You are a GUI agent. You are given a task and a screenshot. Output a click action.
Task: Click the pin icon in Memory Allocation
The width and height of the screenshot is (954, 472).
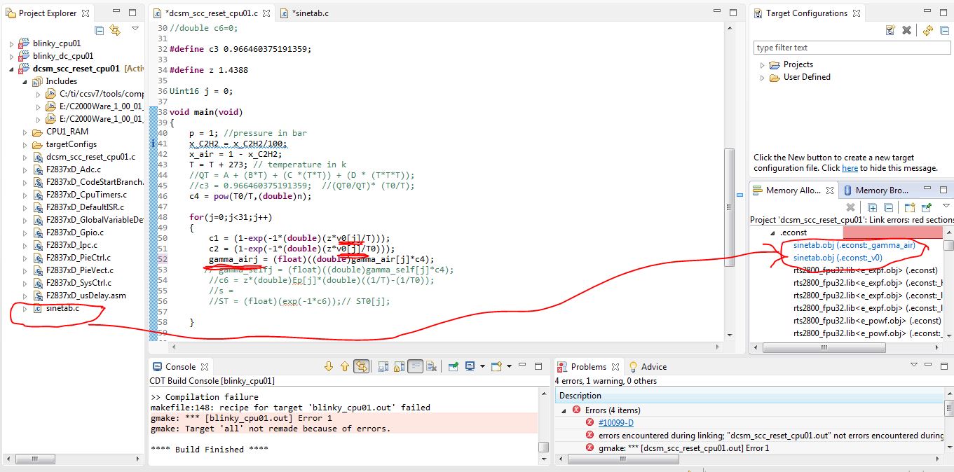[x=927, y=207]
